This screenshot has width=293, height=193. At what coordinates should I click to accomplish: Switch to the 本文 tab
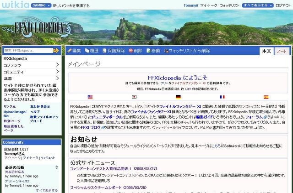click(x=266, y=51)
